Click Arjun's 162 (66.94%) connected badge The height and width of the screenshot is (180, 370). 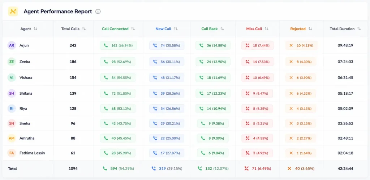(x=119, y=45)
